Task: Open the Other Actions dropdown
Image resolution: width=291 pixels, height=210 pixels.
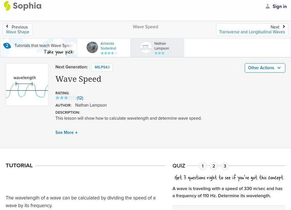Action: pos(264,68)
